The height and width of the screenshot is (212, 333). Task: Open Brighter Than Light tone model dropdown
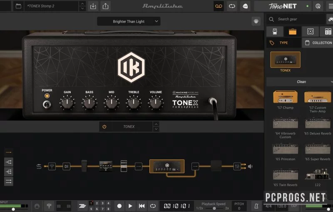coord(129,22)
